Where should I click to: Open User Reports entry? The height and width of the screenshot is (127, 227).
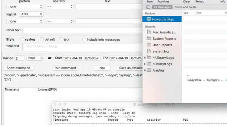click(162, 45)
